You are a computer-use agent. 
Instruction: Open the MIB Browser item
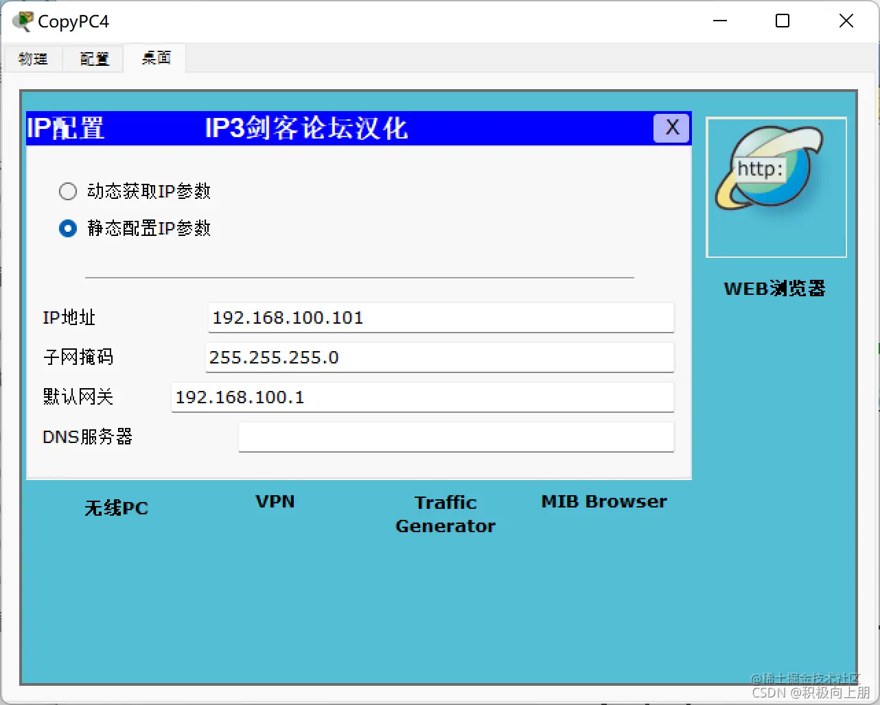[604, 502]
